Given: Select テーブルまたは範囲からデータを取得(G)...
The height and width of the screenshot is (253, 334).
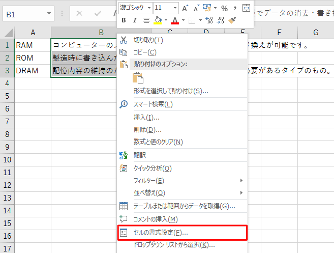Looking at the screenshot, I should pyautogui.click(x=183, y=206).
